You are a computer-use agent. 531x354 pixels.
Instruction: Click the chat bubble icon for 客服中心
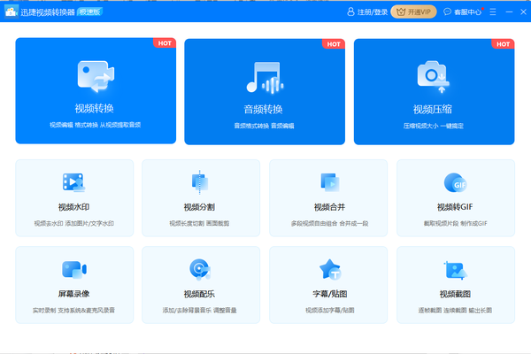pos(447,12)
